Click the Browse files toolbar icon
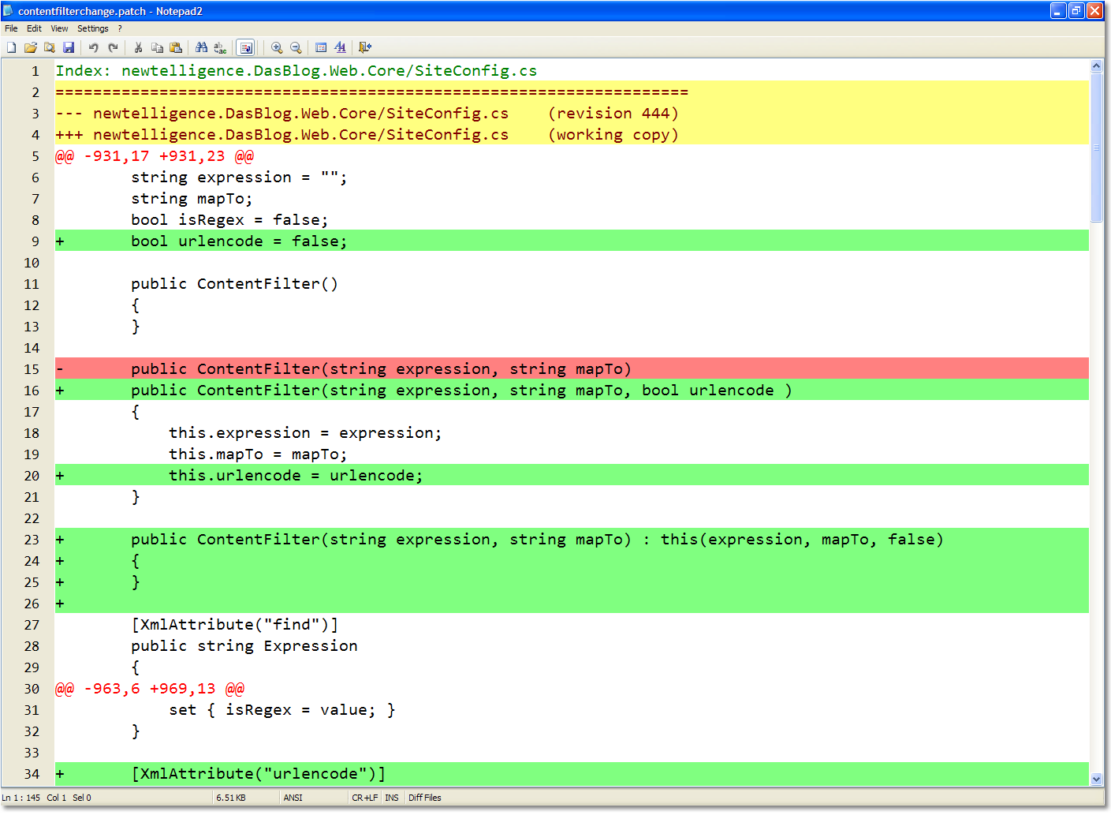Image resolution: width=1111 pixels, height=815 pixels. coord(50,47)
